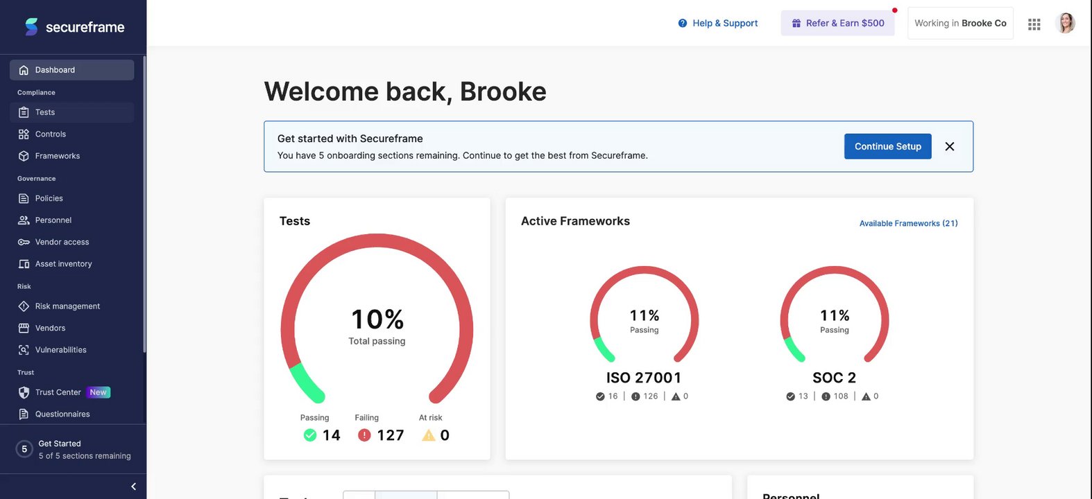Click the Asset inventory devices icon
Viewport: 1092px width, 499px height.
click(x=24, y=264)
